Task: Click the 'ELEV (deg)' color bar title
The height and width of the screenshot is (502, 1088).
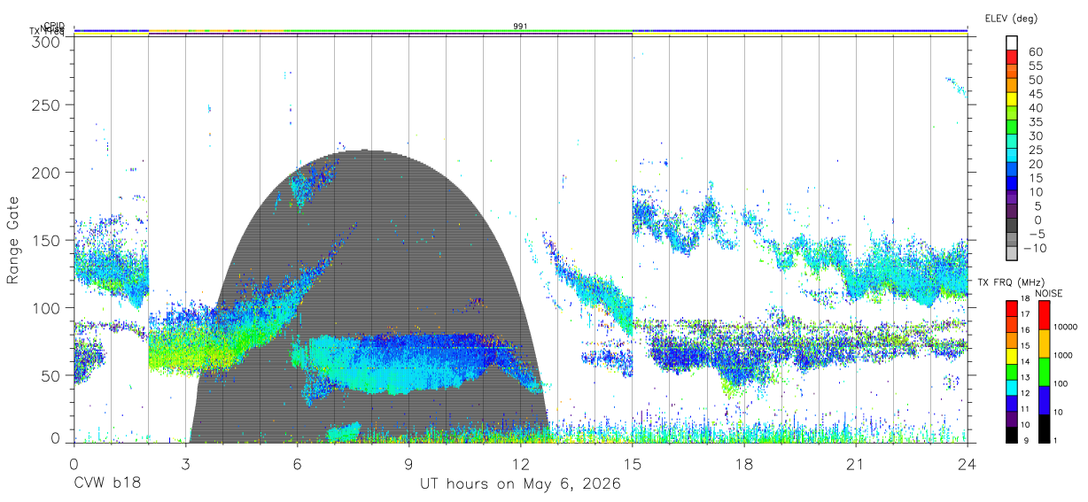Action: tap(1011, 18)
